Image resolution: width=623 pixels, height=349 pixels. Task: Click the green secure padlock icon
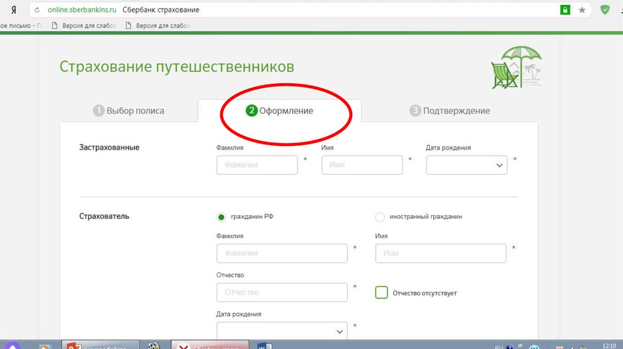(565, 10)
